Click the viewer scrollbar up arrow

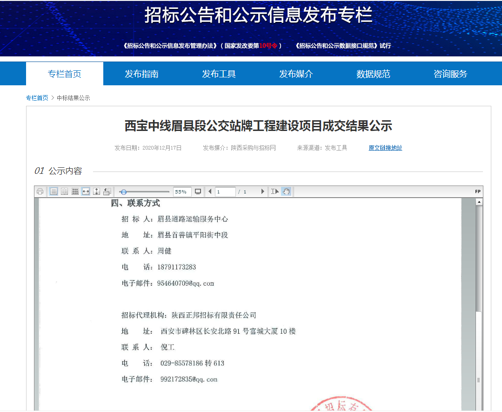click(479, 202)
